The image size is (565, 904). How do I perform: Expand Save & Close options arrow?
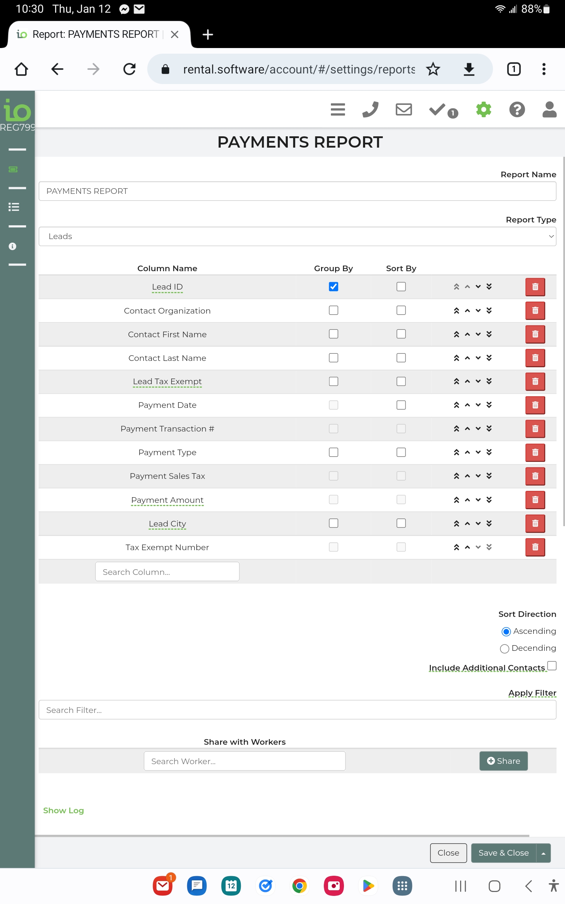coord(543,853)
